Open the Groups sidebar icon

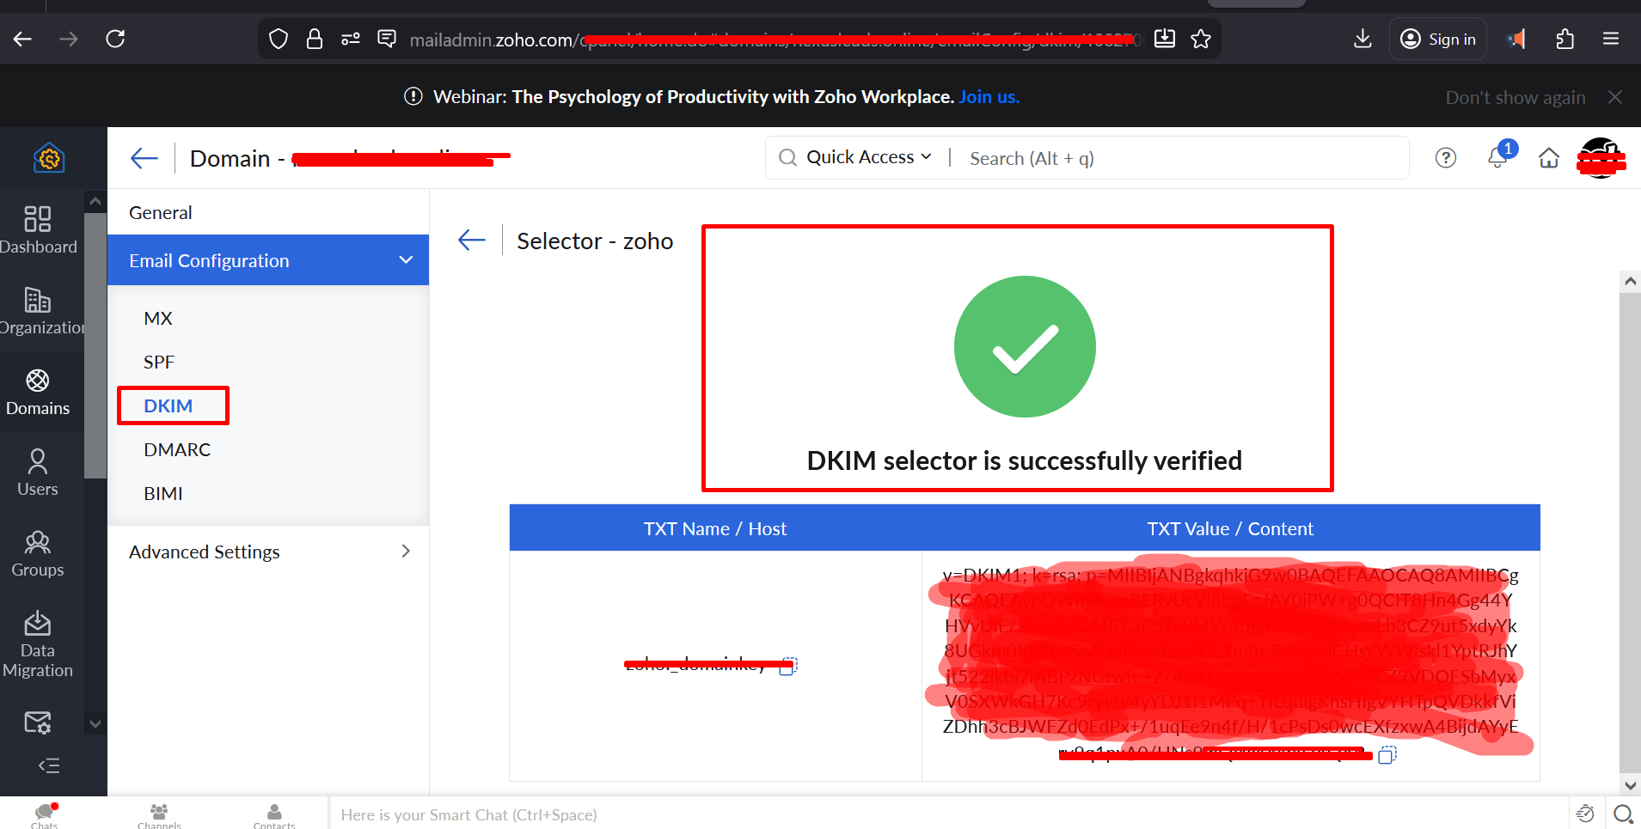point(38,551)
